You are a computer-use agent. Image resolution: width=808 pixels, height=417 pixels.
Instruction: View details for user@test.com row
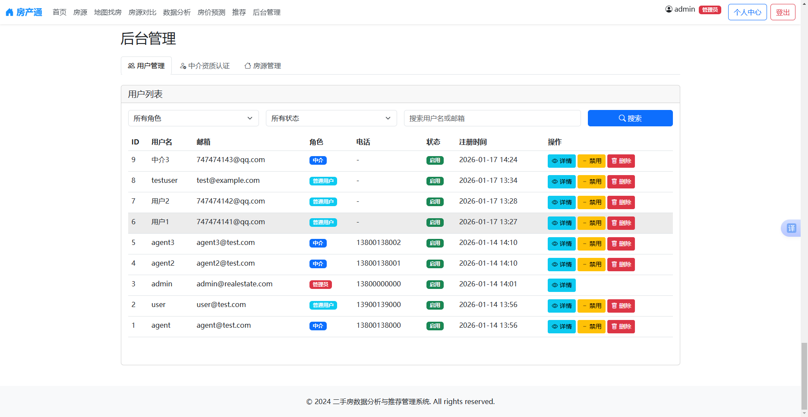point(562,306)
